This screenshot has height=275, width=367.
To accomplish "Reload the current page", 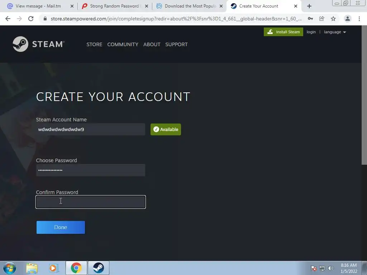I will tap(31, 19).
